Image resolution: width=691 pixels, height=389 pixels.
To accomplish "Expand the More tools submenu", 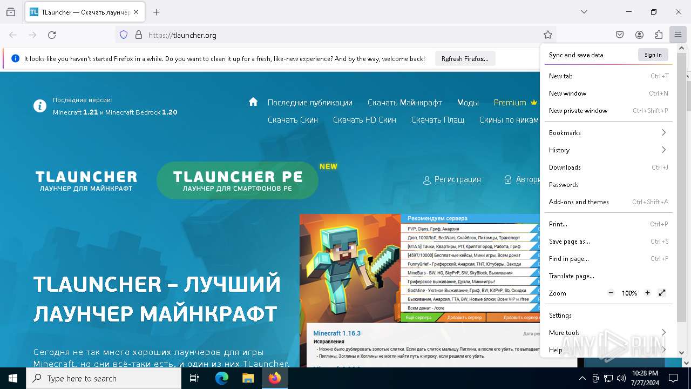I will (x=608, y=333).
